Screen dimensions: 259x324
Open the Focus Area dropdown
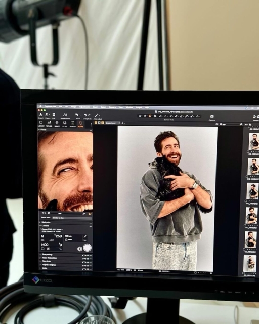pos(72,218)
